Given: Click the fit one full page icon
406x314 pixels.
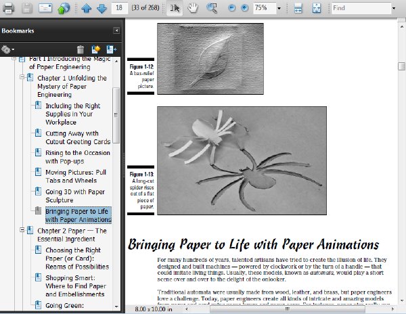Looking at the screenshot, I should click(x=317, y=8).
